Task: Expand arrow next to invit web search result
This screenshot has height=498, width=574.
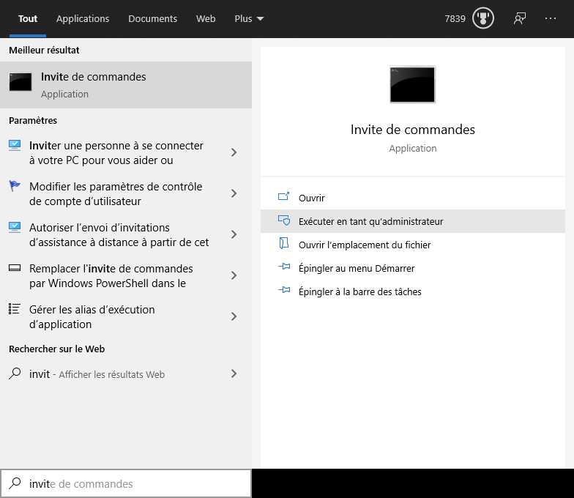Action: tap(234, 373)
